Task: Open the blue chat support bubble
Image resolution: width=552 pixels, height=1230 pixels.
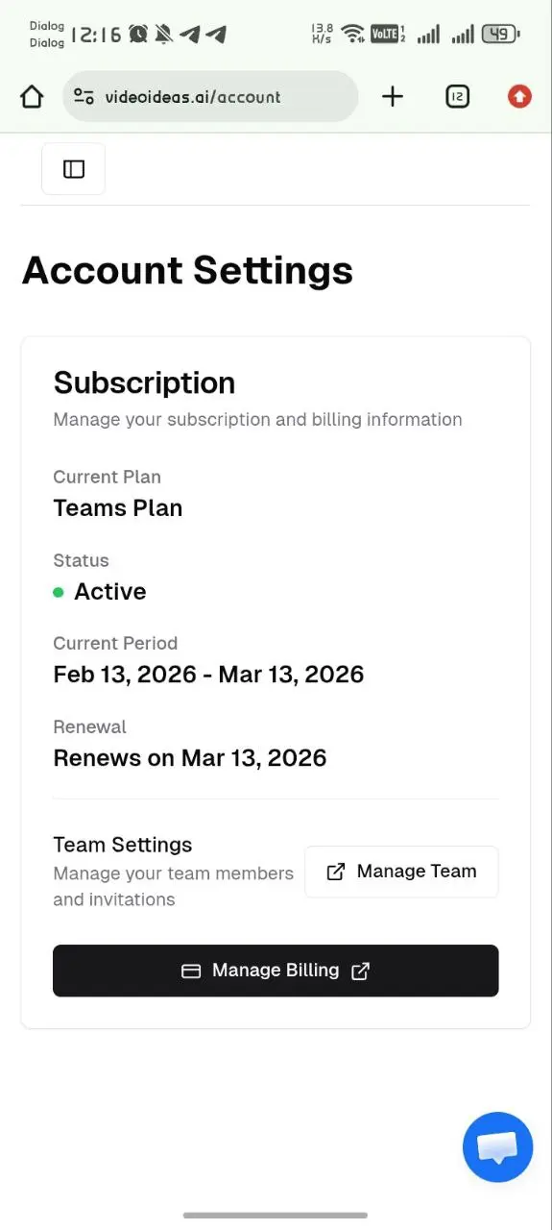Action: (x=497, y=1146)
